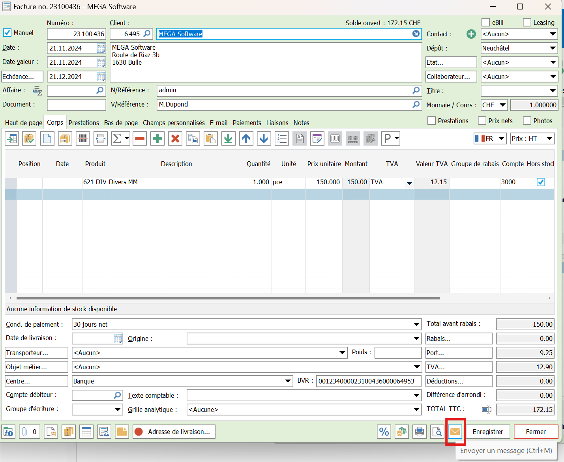Open the Notes tab
Image resolution: width=564 pixels, height=462 pixels.
[x=302, y=123]
